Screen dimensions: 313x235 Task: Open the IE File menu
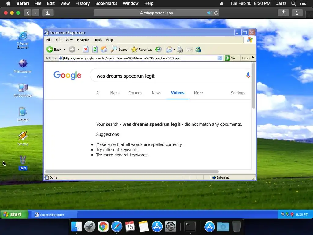tap(49, 40)
